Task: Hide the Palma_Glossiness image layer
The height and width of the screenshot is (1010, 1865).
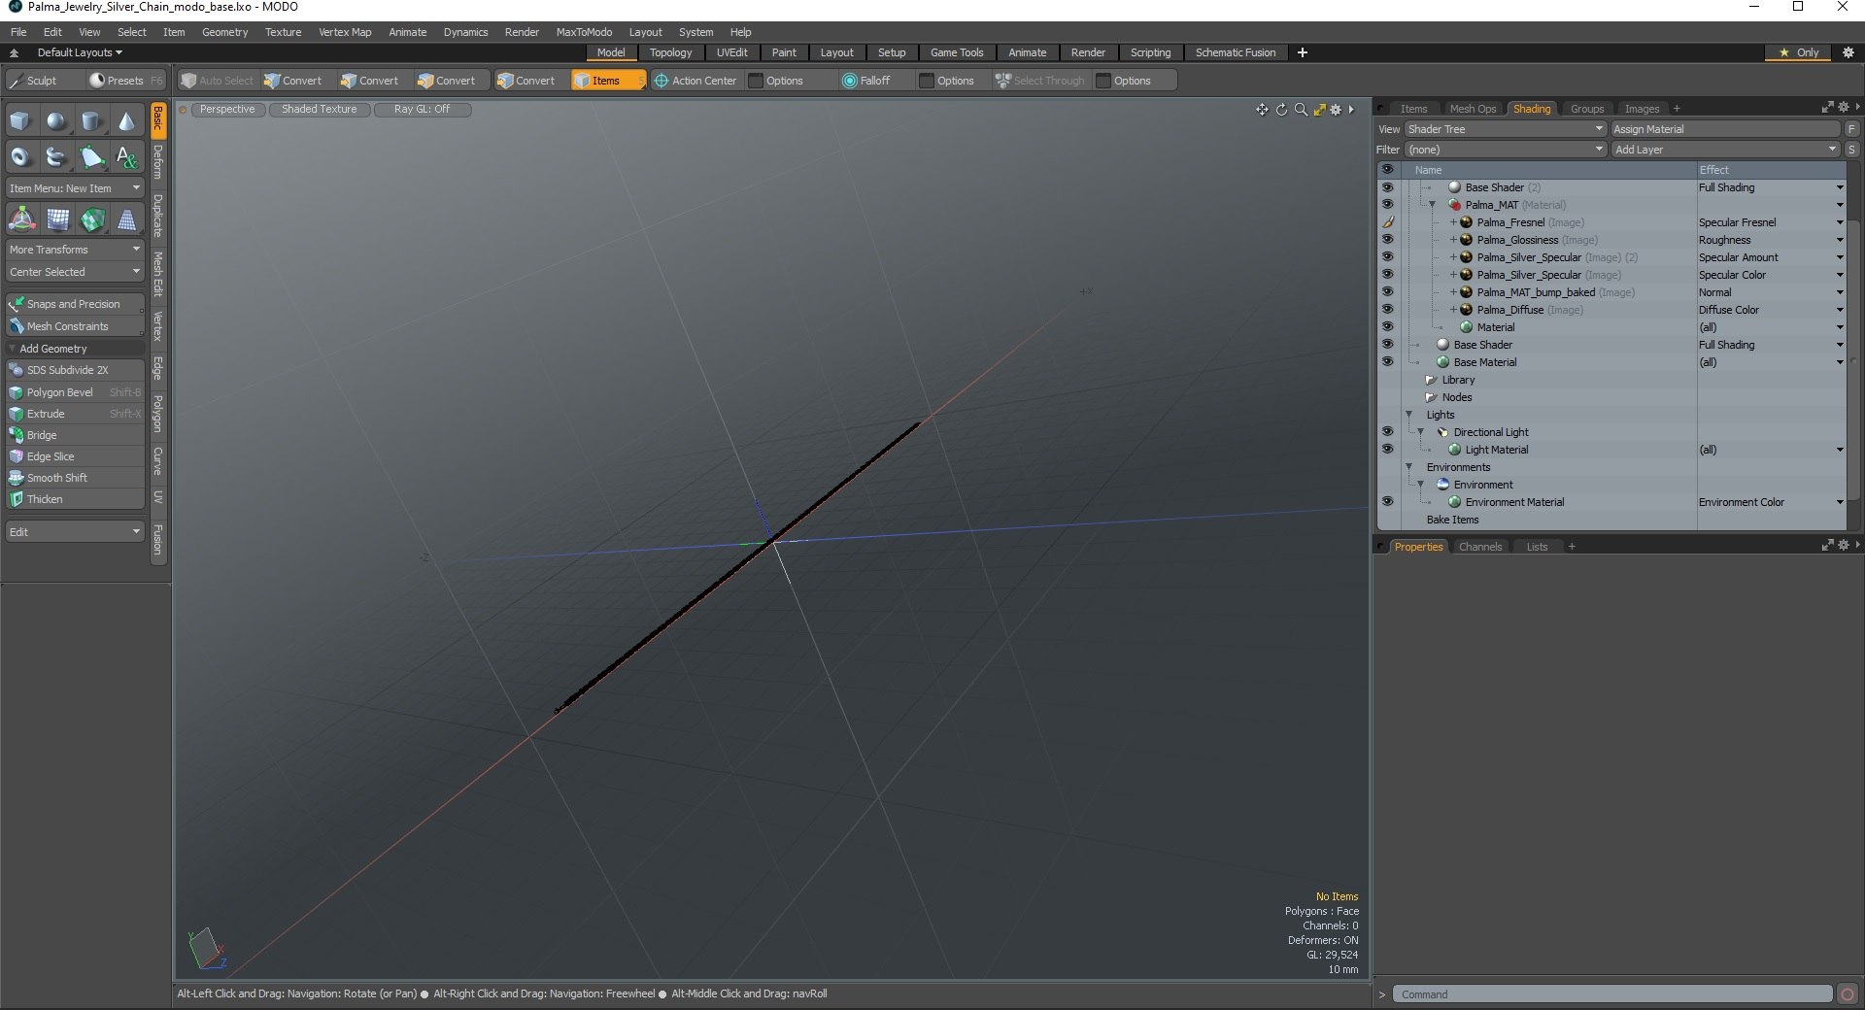Action: tap(1387, 240)
